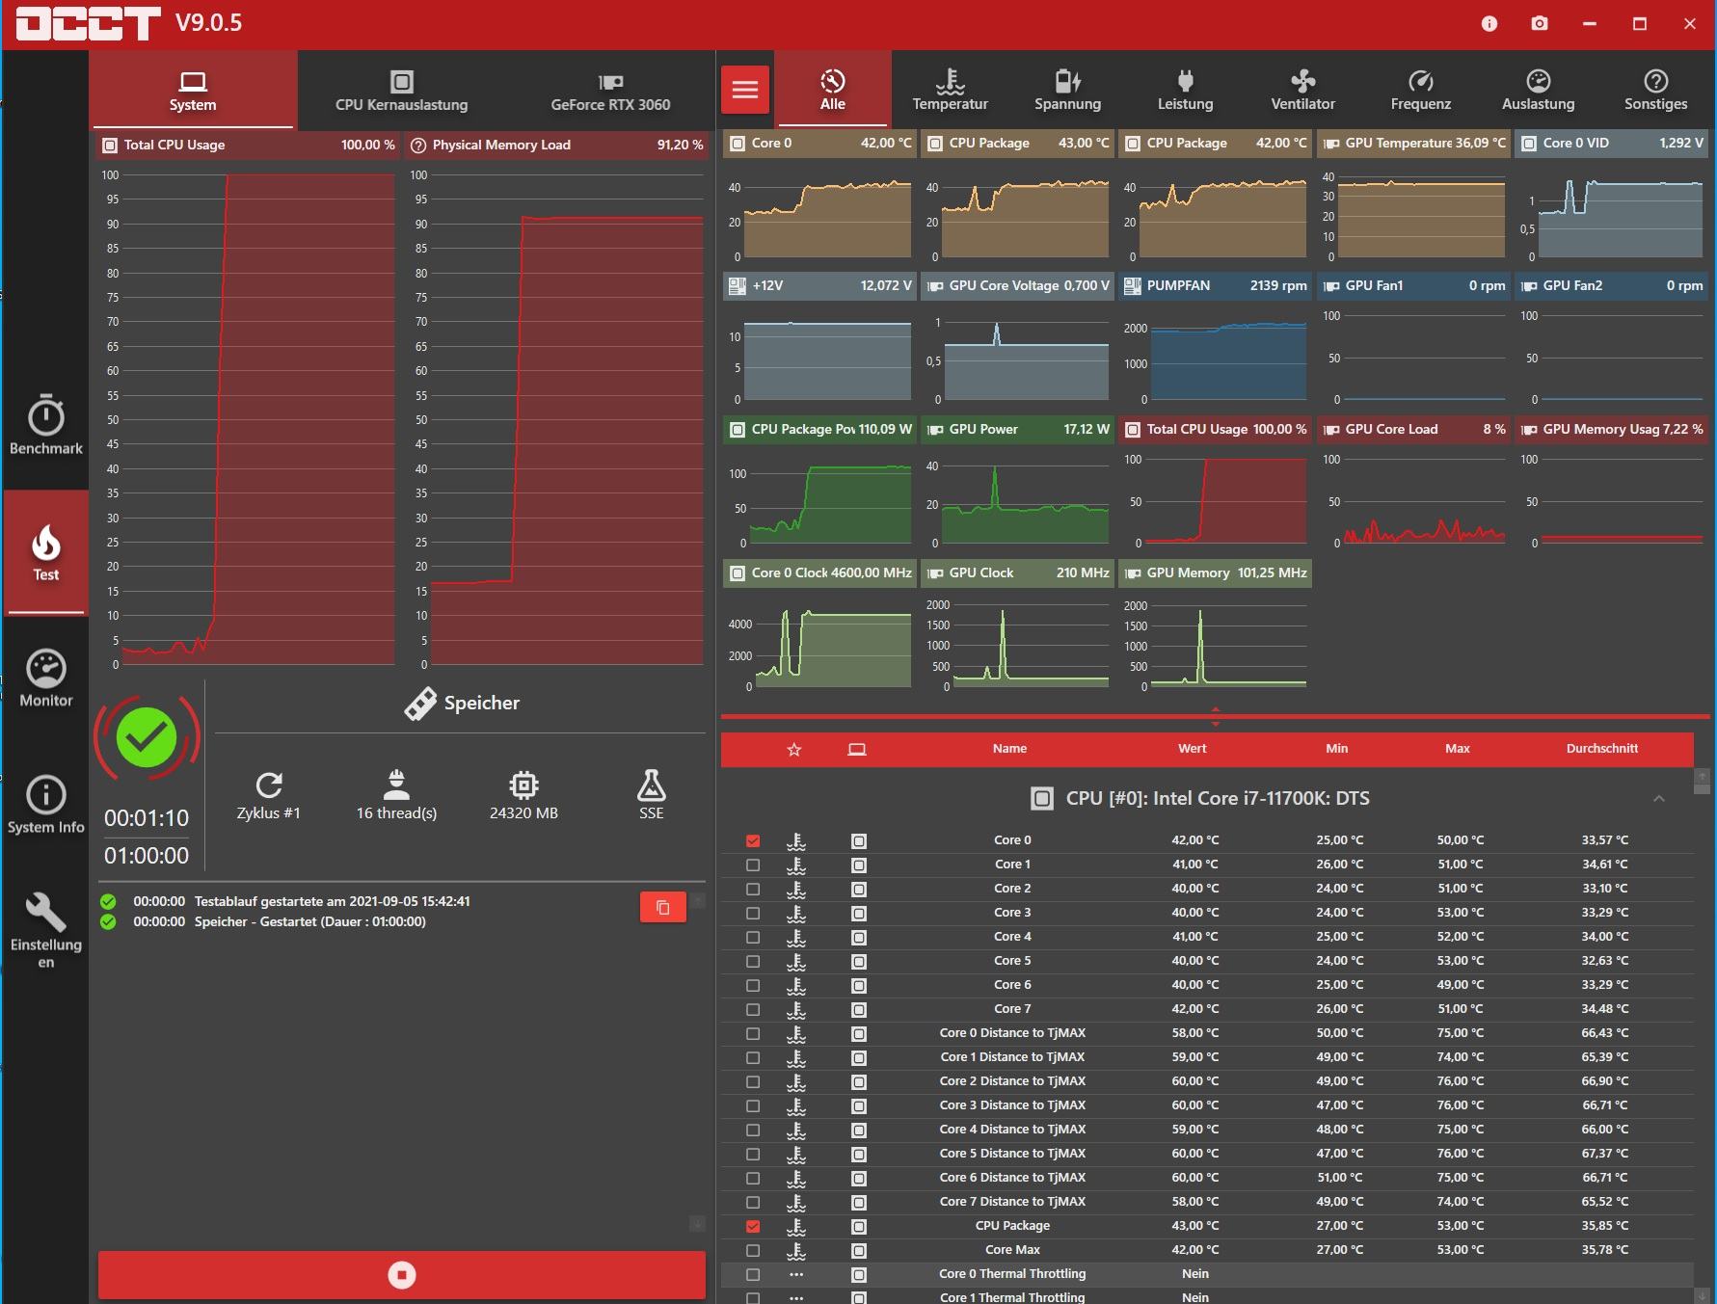Sort by the Wert column header
The width and height of the screenshot is (1717, 1304).
tap(1192, 749)
